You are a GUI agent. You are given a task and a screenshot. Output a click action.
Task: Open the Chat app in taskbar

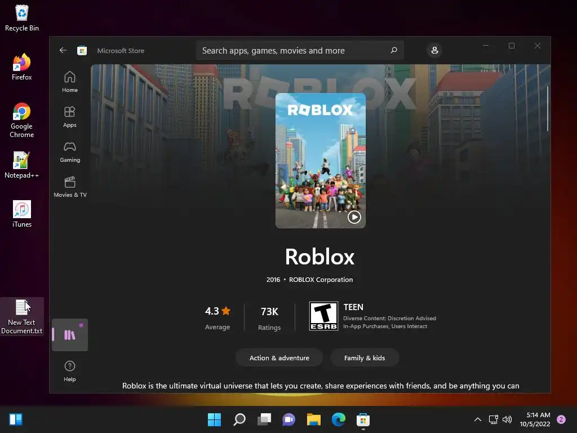(289, 419)
